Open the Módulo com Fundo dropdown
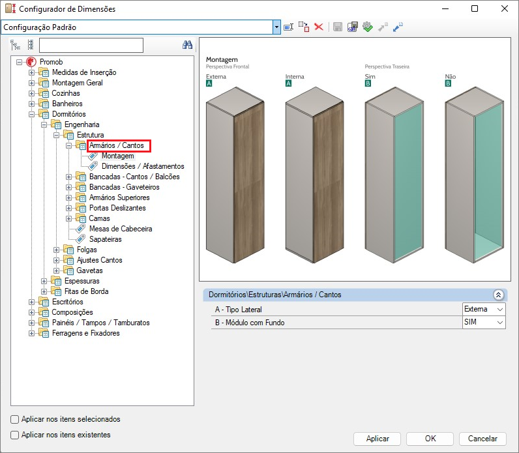Screen dimensions: 519x453 (499, 322)
